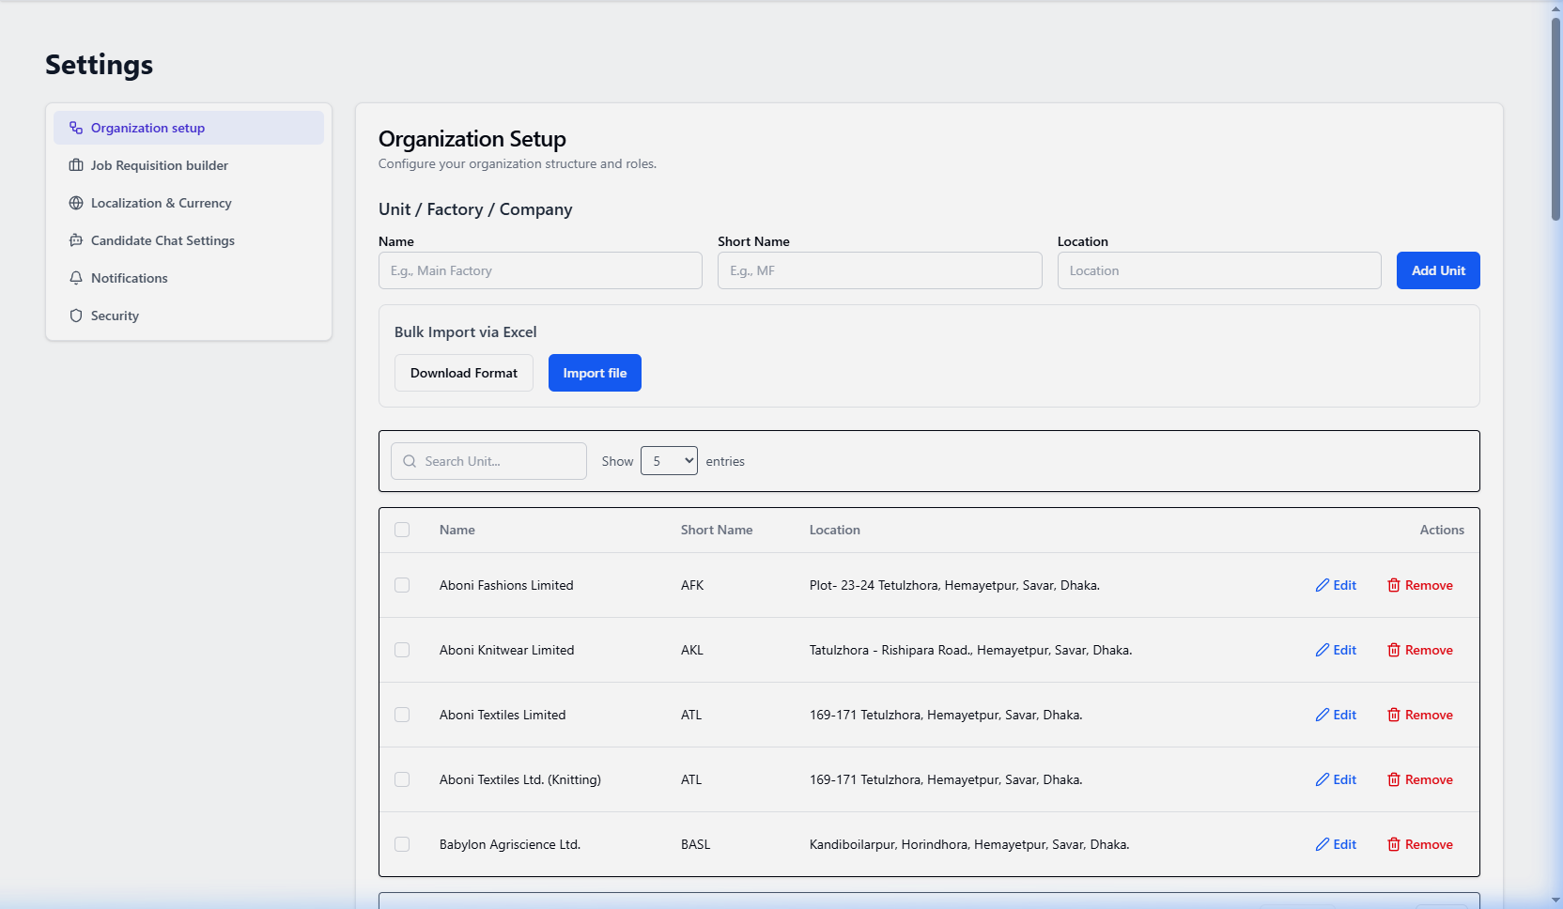Check the Aboni Knitwear Limited row checkbox
Screen dimensions: 1563x909
[402, 650]
